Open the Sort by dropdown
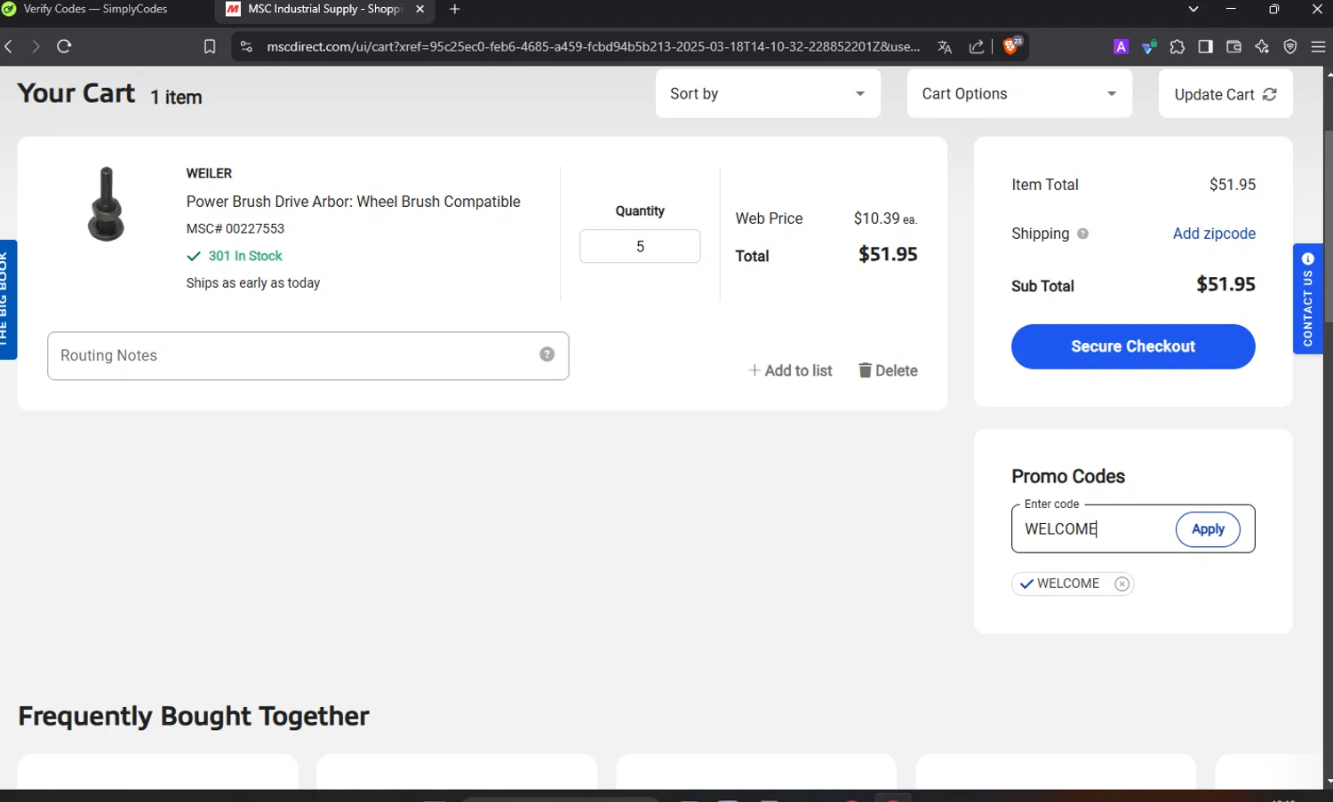Image resolution: width=1333 pixels, height=802 pixels. tap(767, 94)
